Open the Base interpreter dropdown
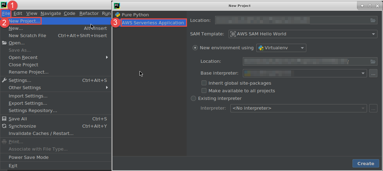The image size is (383, 171). 363,73
